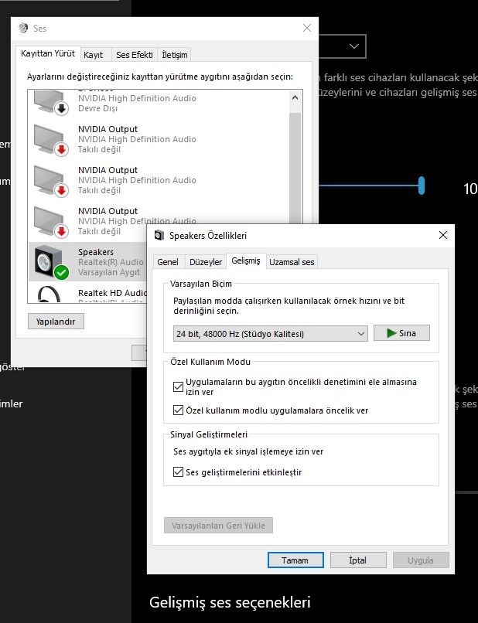Image resolution: width=478 pixels, height=623 pixels.
Task: Toggle 'Özel kullanım modlu uygulamalara öncelik ver'
Action: point(178,410)
